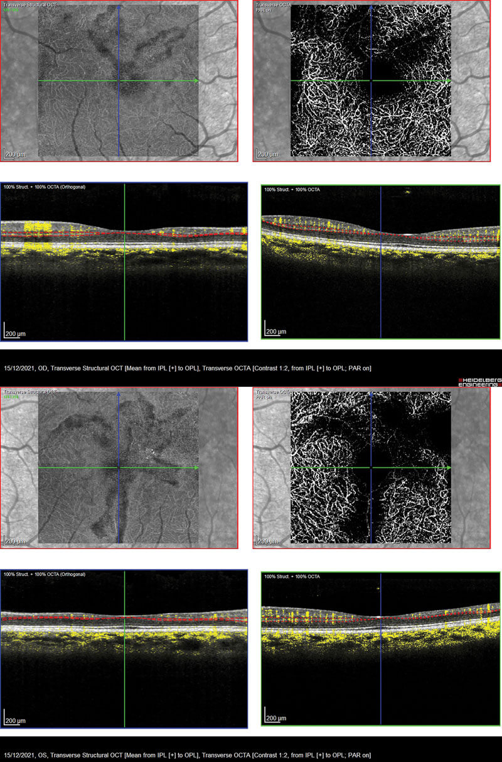
Task: Click crosshair intersection in OD OCTA image
Action: point(371,81)
